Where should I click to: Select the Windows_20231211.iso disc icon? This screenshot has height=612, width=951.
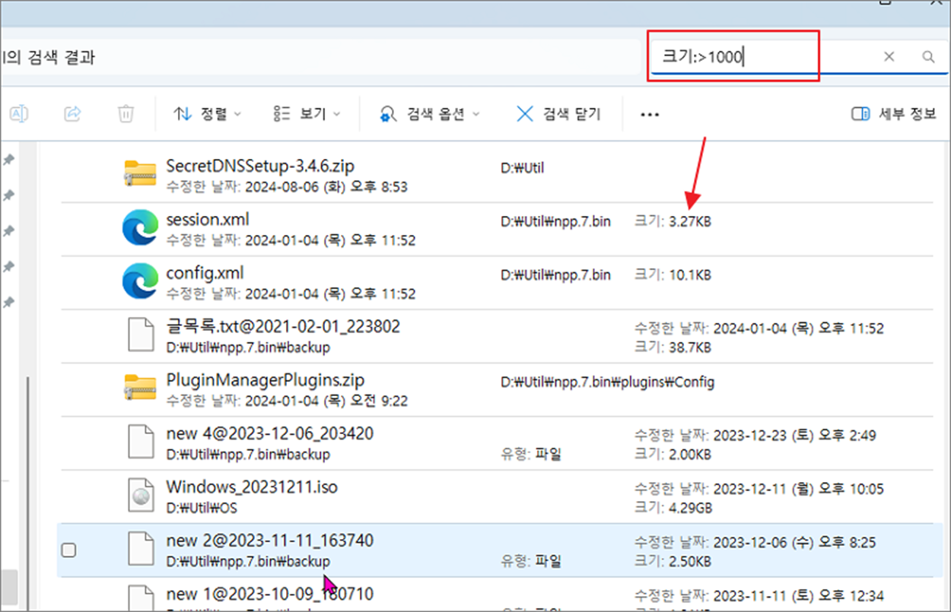click(x=141, y=495)
